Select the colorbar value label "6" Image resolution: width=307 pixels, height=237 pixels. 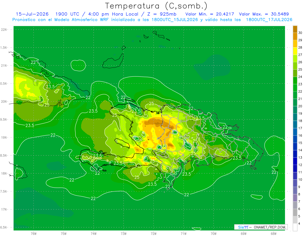[x=300, y=209]
